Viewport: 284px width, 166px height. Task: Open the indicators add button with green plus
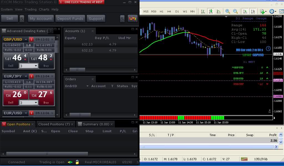pos(262,11)
